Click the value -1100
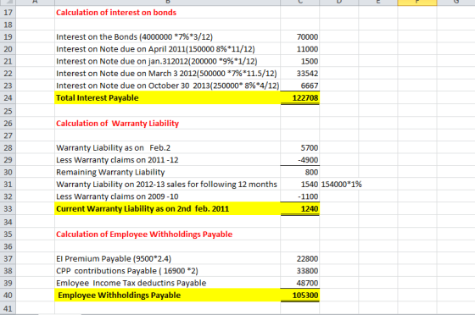The height and width of the screenshot is (315, 475). click(308, 196)
